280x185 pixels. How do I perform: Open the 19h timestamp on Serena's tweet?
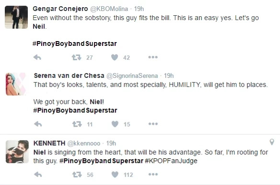[169, 76]
